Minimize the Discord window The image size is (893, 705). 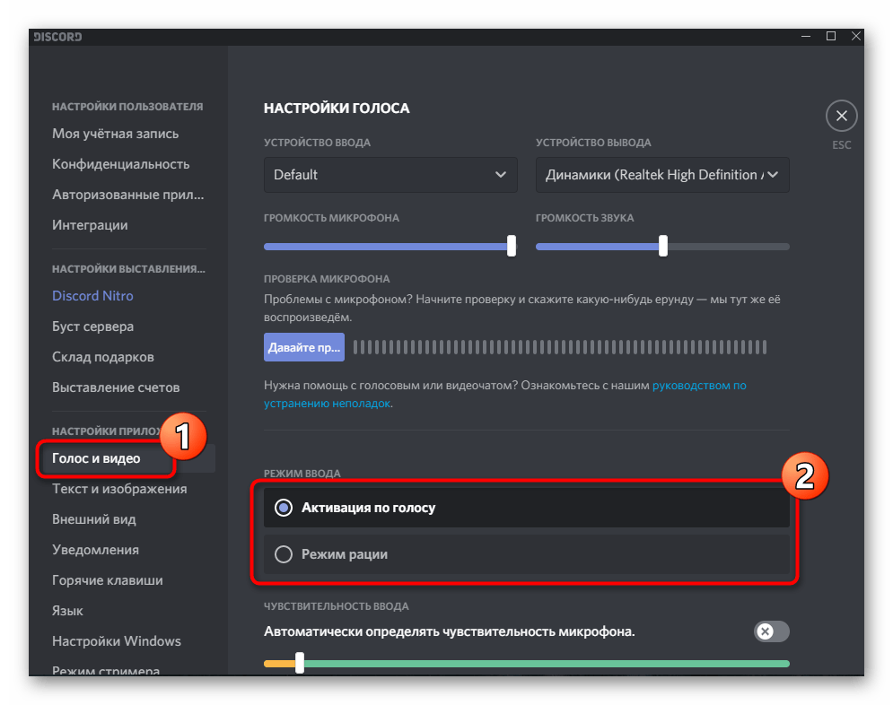pos(806,37)
